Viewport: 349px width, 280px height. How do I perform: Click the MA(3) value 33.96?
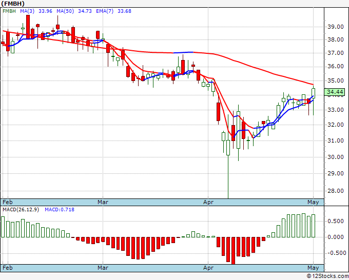pos(45,11)
